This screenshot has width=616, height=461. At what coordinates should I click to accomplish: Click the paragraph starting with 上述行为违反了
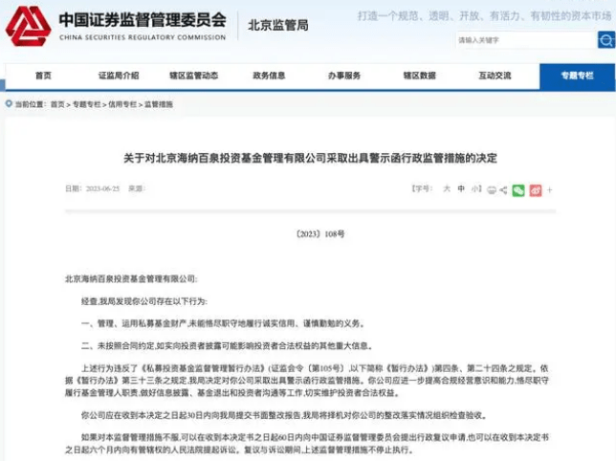coord(307,381)
